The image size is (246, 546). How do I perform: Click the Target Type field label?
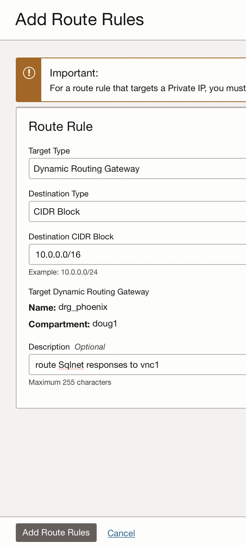[x=49, y=151]
